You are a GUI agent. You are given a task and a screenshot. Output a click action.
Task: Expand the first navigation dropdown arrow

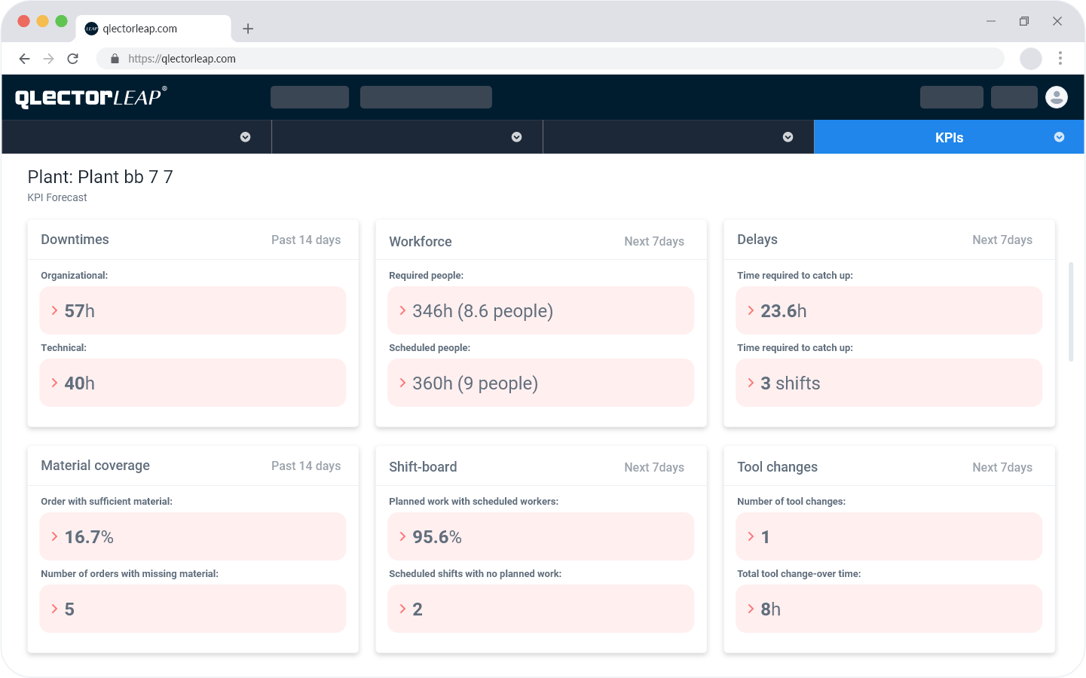tap(245, 137)
